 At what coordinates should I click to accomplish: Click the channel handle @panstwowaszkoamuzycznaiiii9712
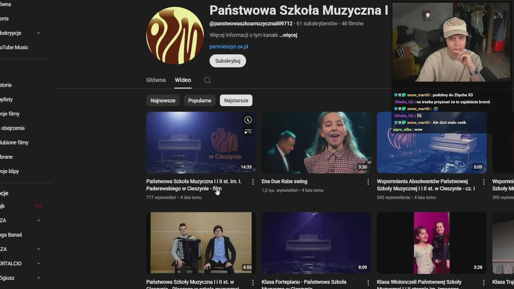point(251,24)
